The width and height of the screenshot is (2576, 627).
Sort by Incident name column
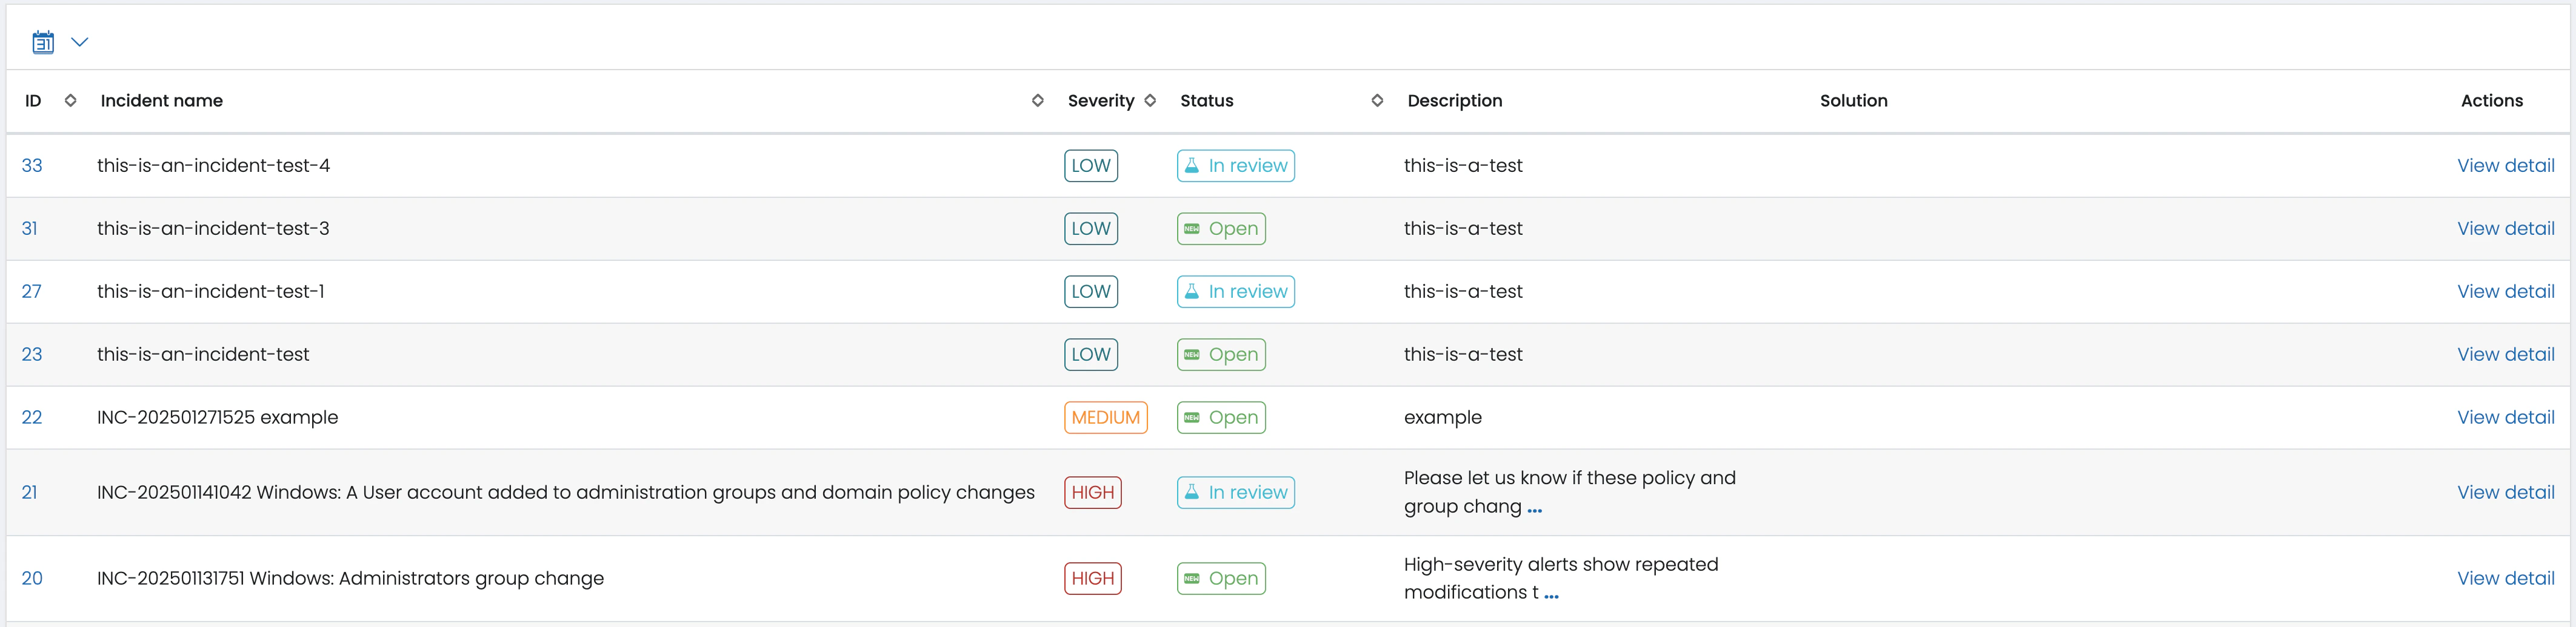pyautogui.click(x=1037, y=101)
